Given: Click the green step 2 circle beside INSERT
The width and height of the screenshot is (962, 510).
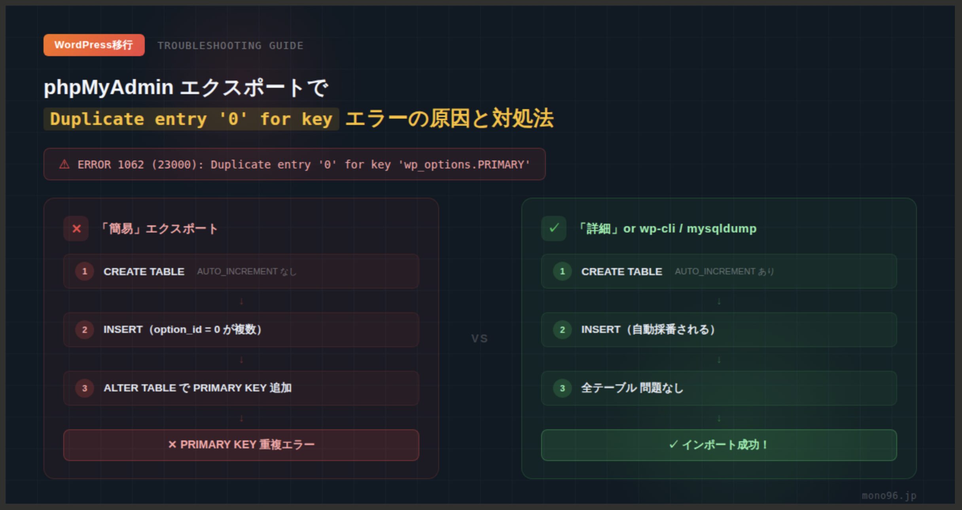Looking at the screenshot, I should pyautogui.click(x=562, y=330).
